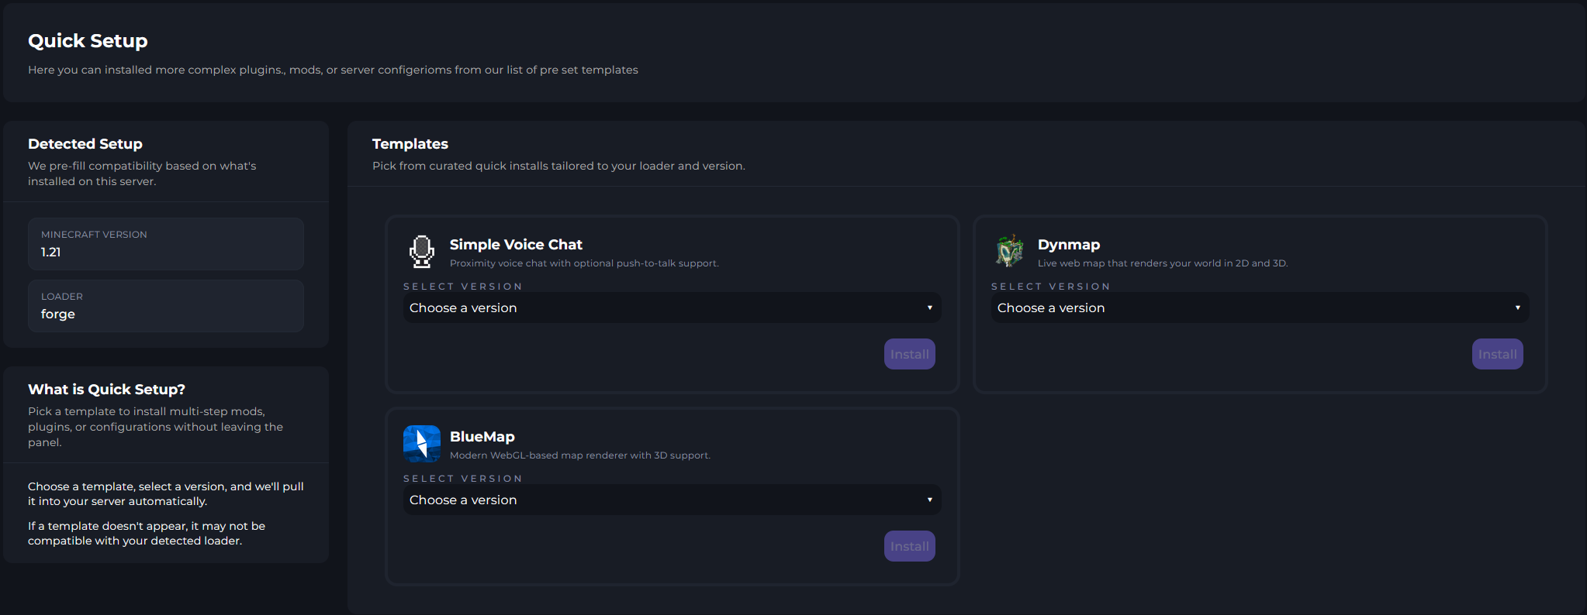Select the Loader forge field
Screen dimensions: 1587x615
(x=166, y=306)
